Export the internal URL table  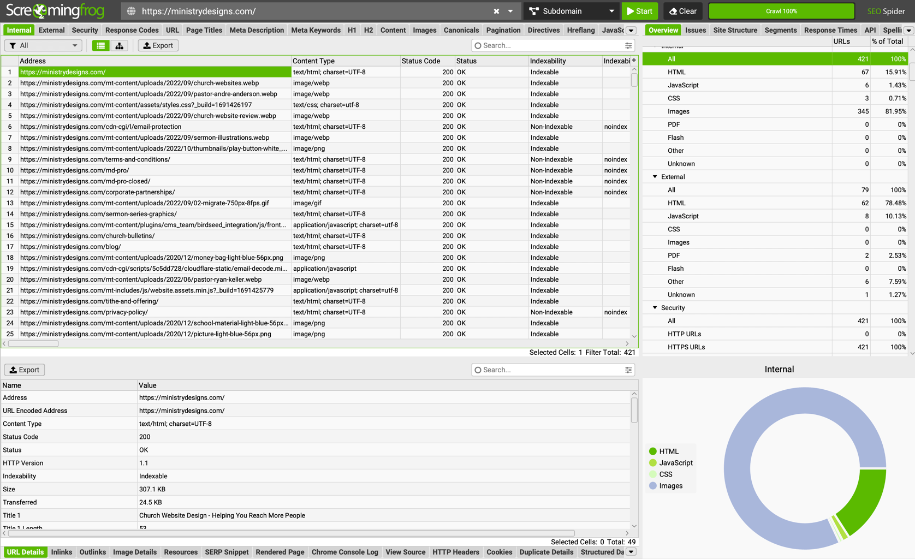click(158, 45)
